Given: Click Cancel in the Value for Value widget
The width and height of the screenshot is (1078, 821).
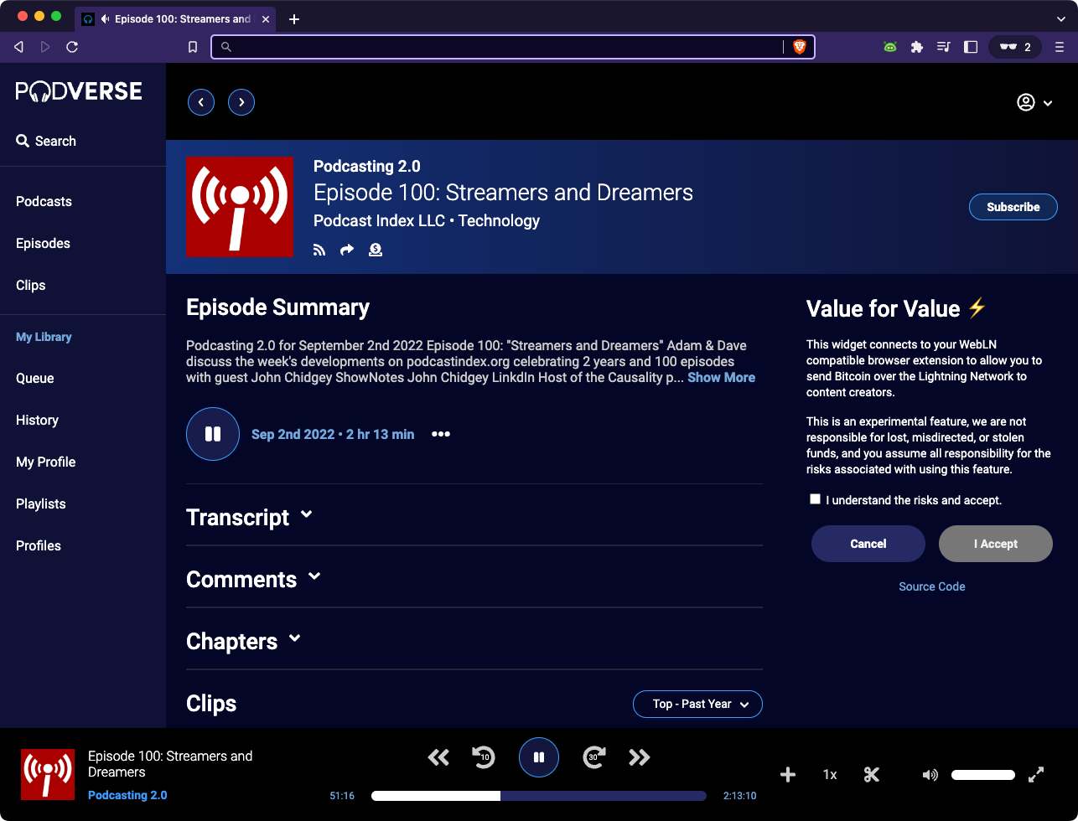Looking at the screenshot, I should click(x=868, y=544).
